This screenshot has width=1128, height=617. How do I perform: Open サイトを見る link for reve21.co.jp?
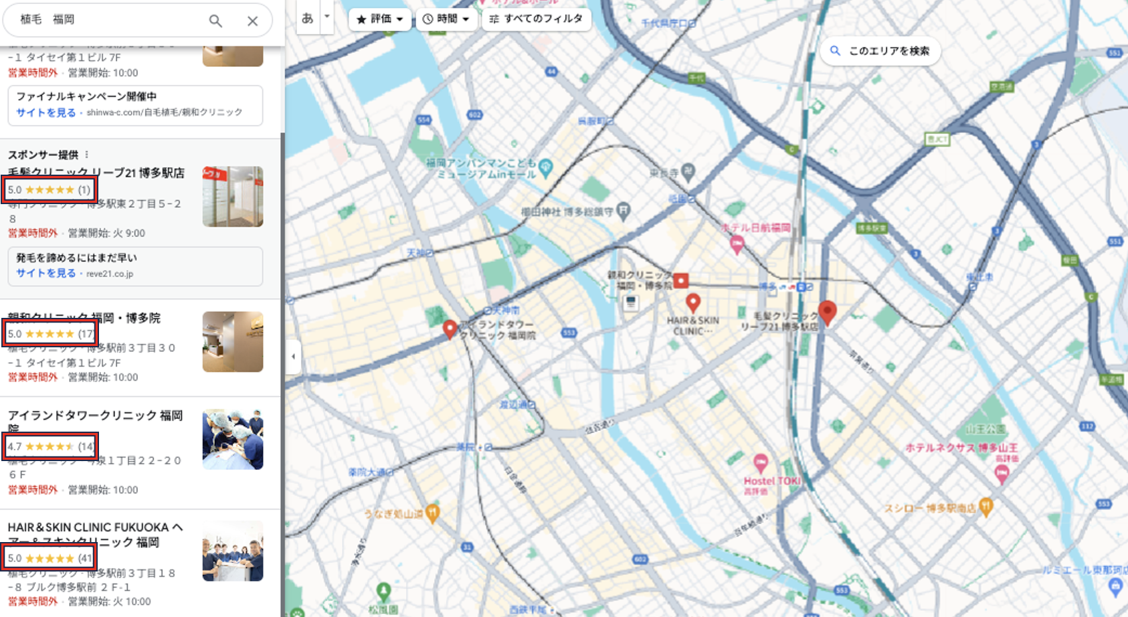point(45,273)
